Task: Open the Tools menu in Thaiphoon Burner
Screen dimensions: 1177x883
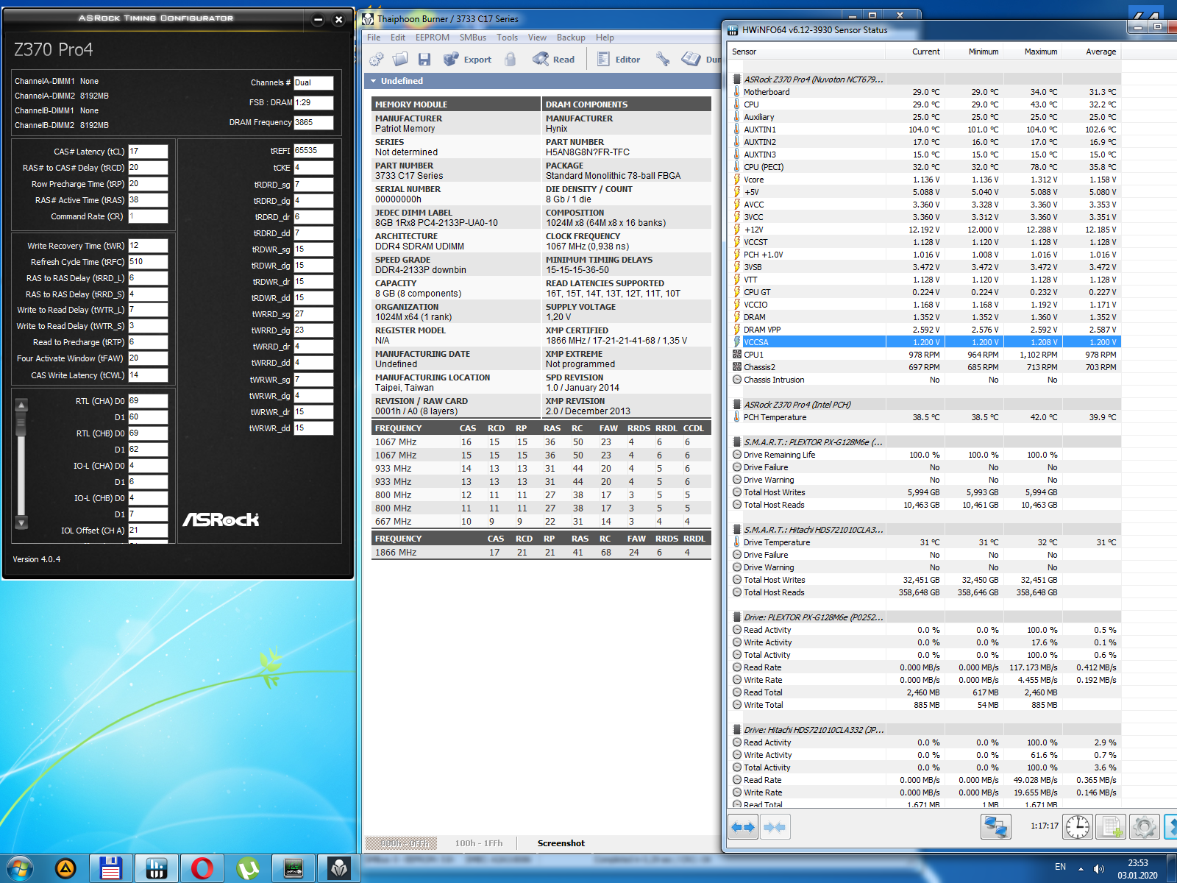Action: point(507,38)
